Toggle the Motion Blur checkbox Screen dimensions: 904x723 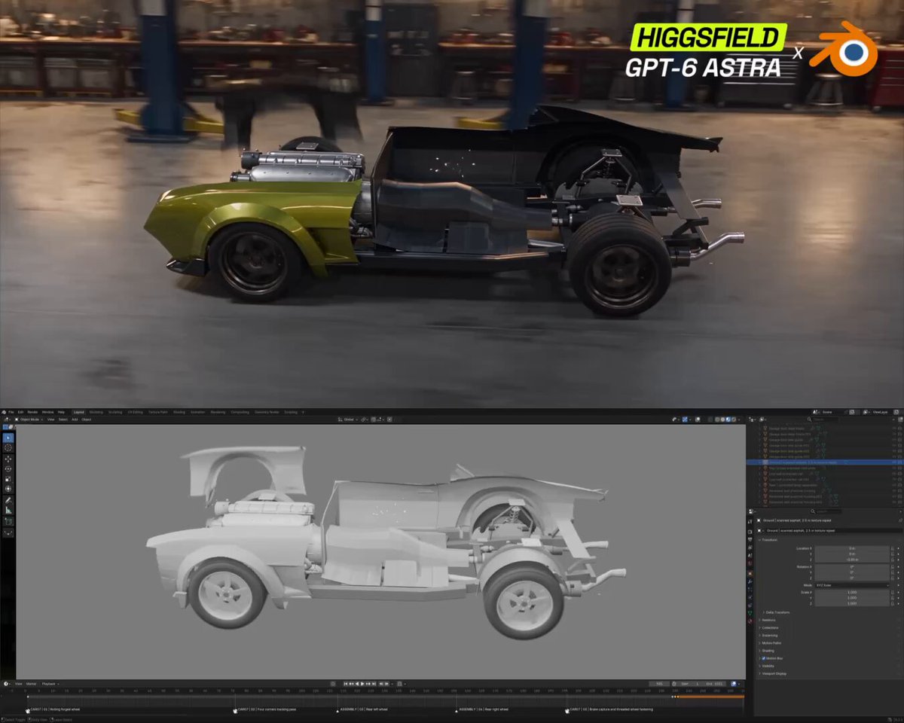tap(764, 658)
